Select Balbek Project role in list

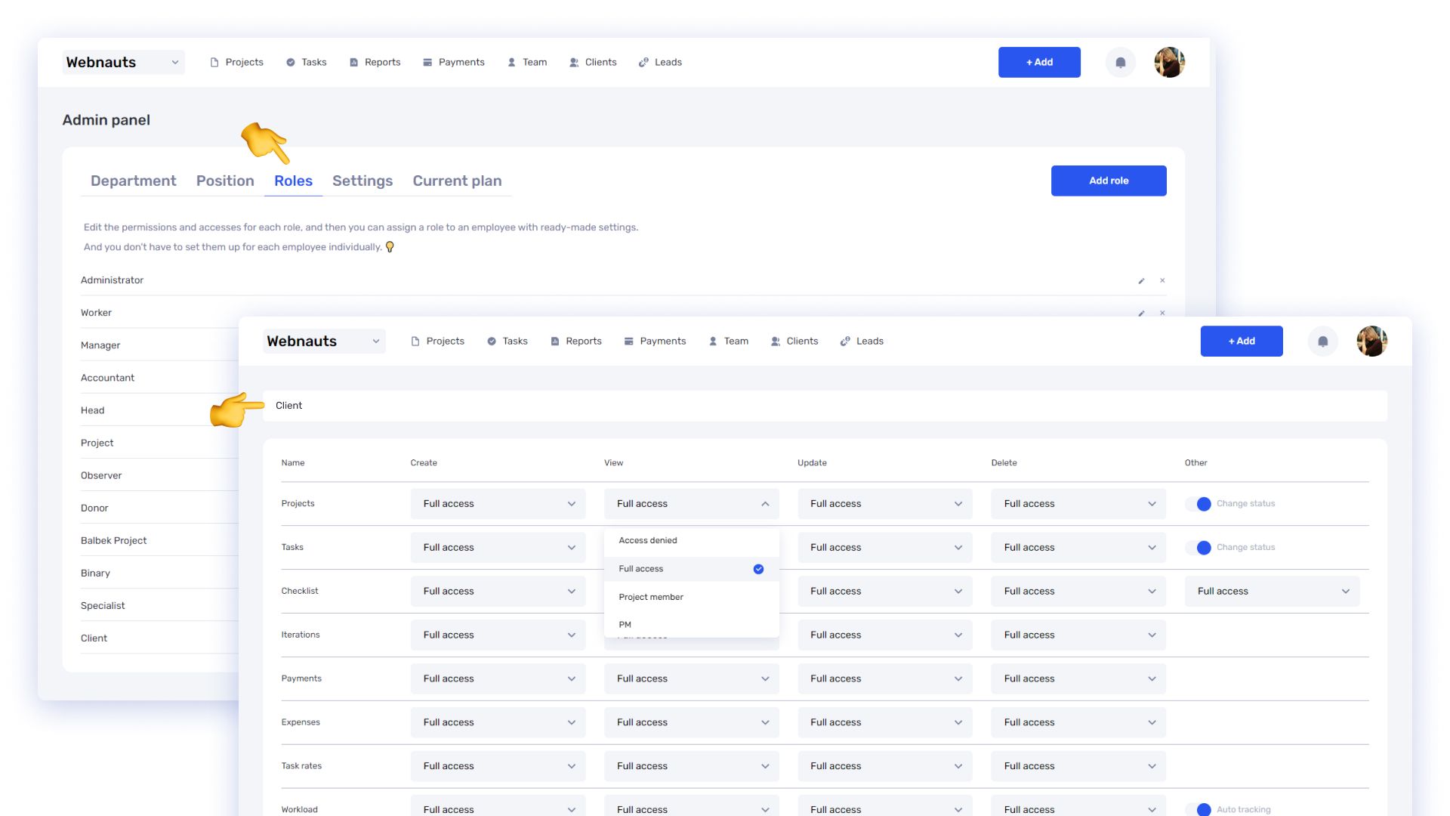(113, 541)
